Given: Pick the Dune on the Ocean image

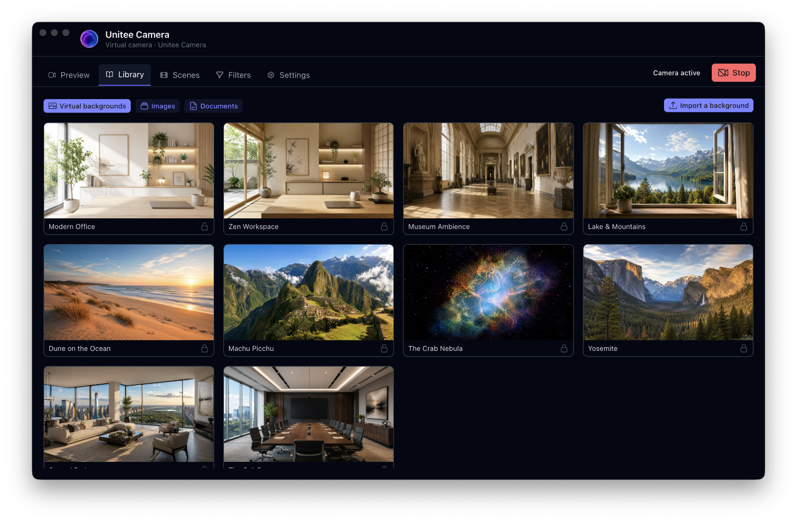Looking at the screenshot, I should 129,292.
